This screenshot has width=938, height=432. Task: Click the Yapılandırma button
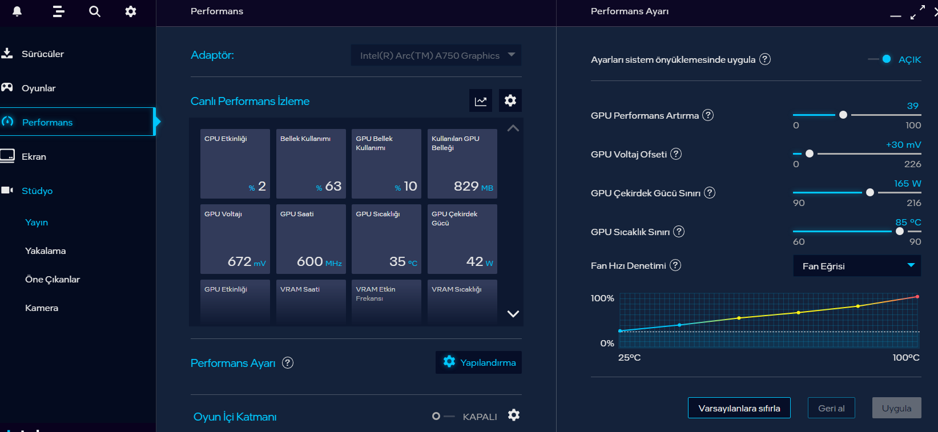pos(478,362)
